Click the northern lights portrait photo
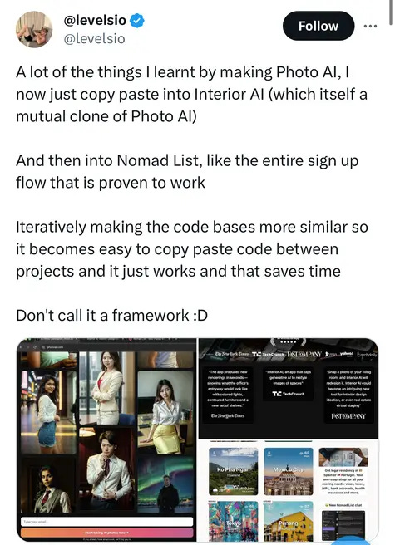 tap(165, 485)
